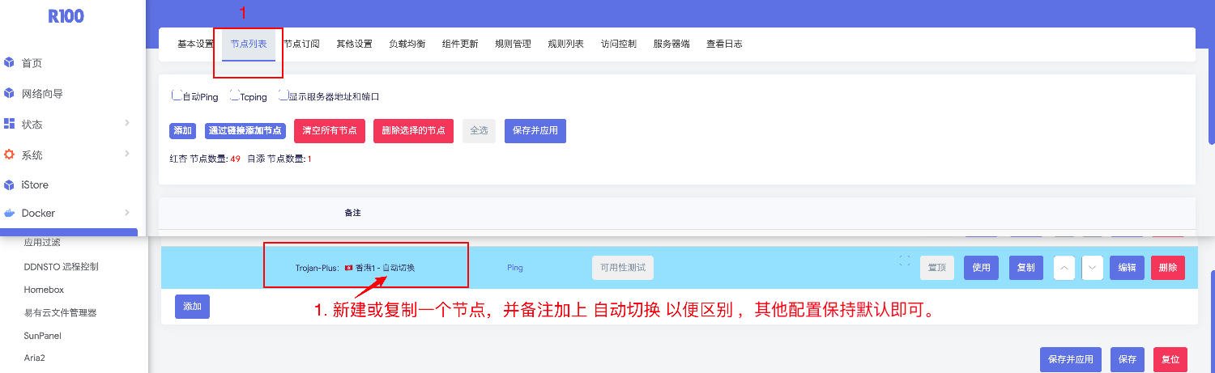Viewport: 1215px width, 373px height.
Task: Enable the 自动Ping checkbox
Action: (176, 95)
